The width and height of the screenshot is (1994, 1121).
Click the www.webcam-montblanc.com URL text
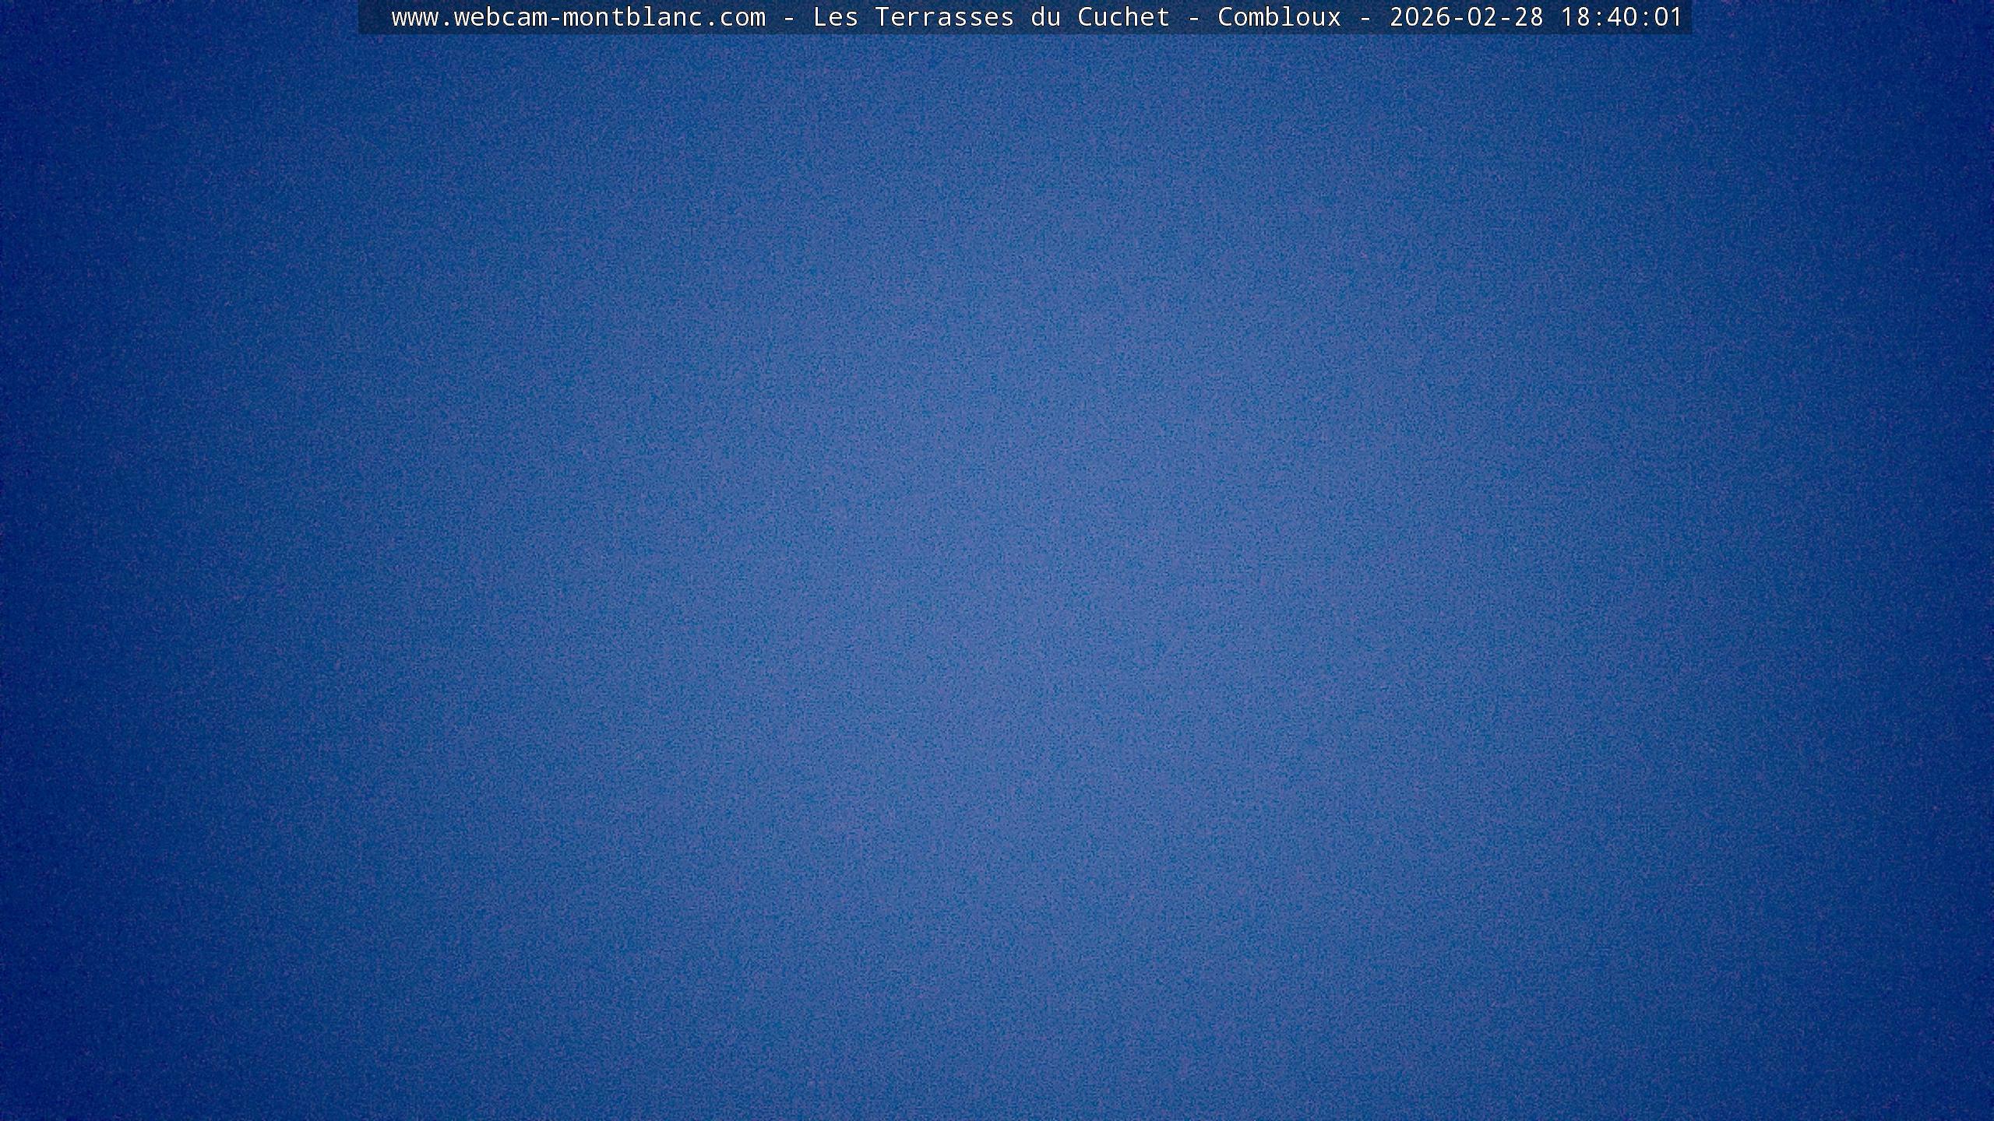[x=578, y=17]
